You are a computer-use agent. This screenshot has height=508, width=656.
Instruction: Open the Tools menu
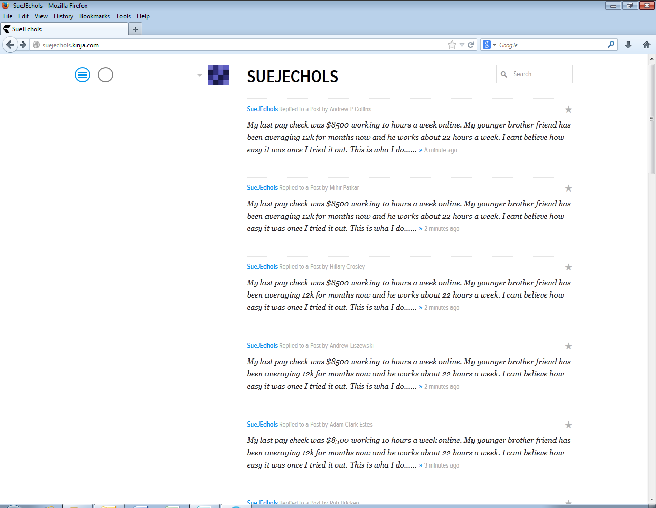[x=123, y=16]
